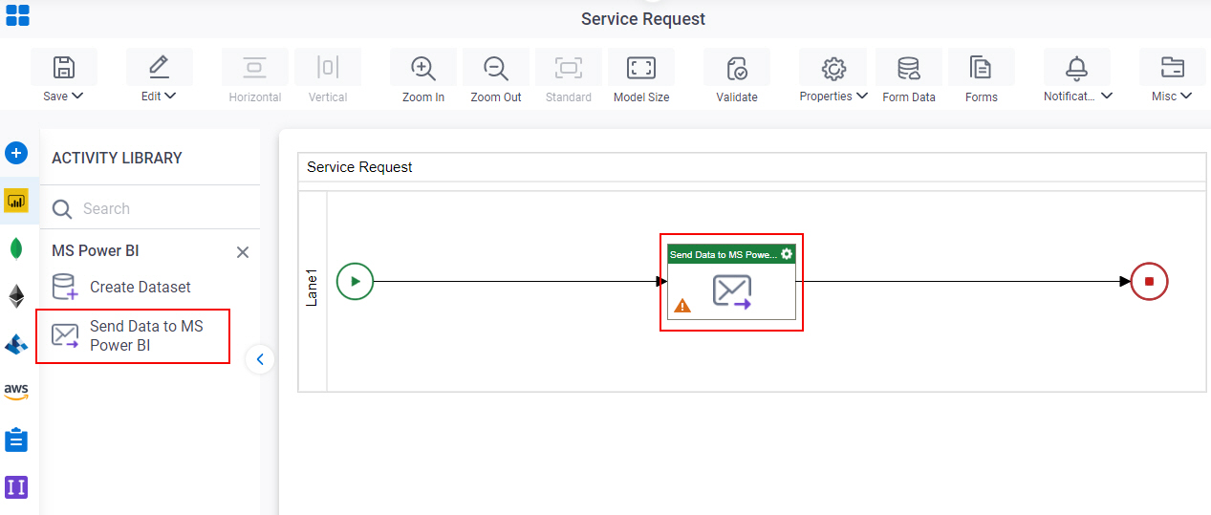The image size is (1211, 515).
Task: Click the Zoom Out magnifier icon
Action: point(495,68)
